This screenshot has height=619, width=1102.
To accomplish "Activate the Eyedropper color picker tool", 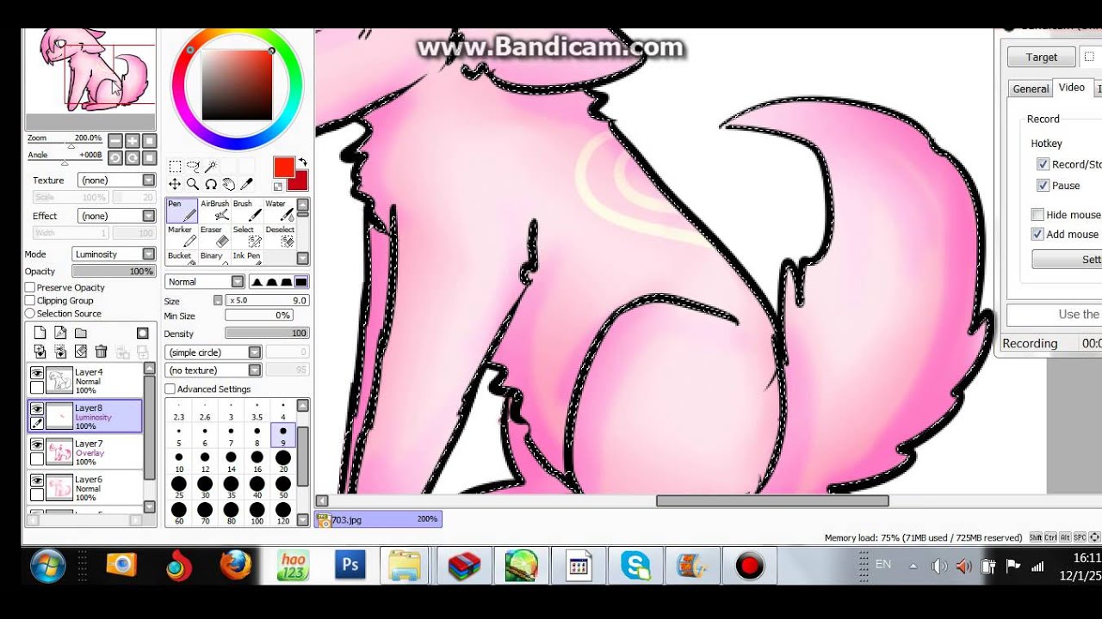I will click(x=246, y=184).
